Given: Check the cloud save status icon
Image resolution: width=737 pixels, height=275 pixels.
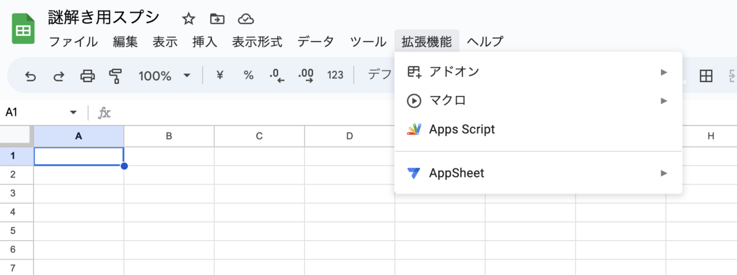Looking at the screenshot, I should [246, 18].
